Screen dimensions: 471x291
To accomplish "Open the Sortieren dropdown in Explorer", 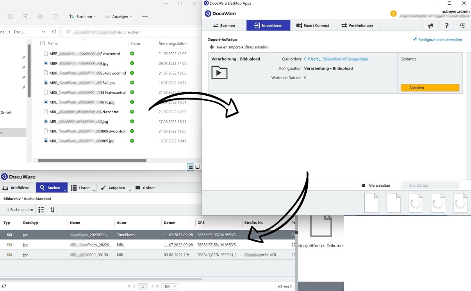I will tap(82, 16).
